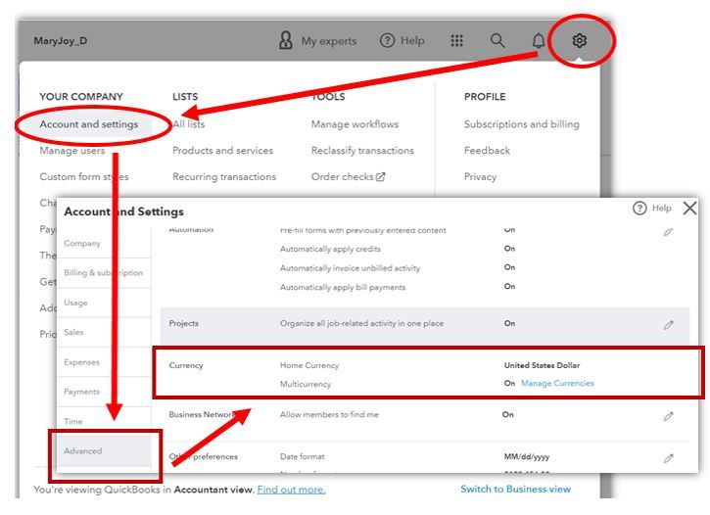Click the Projects section label

183,323
